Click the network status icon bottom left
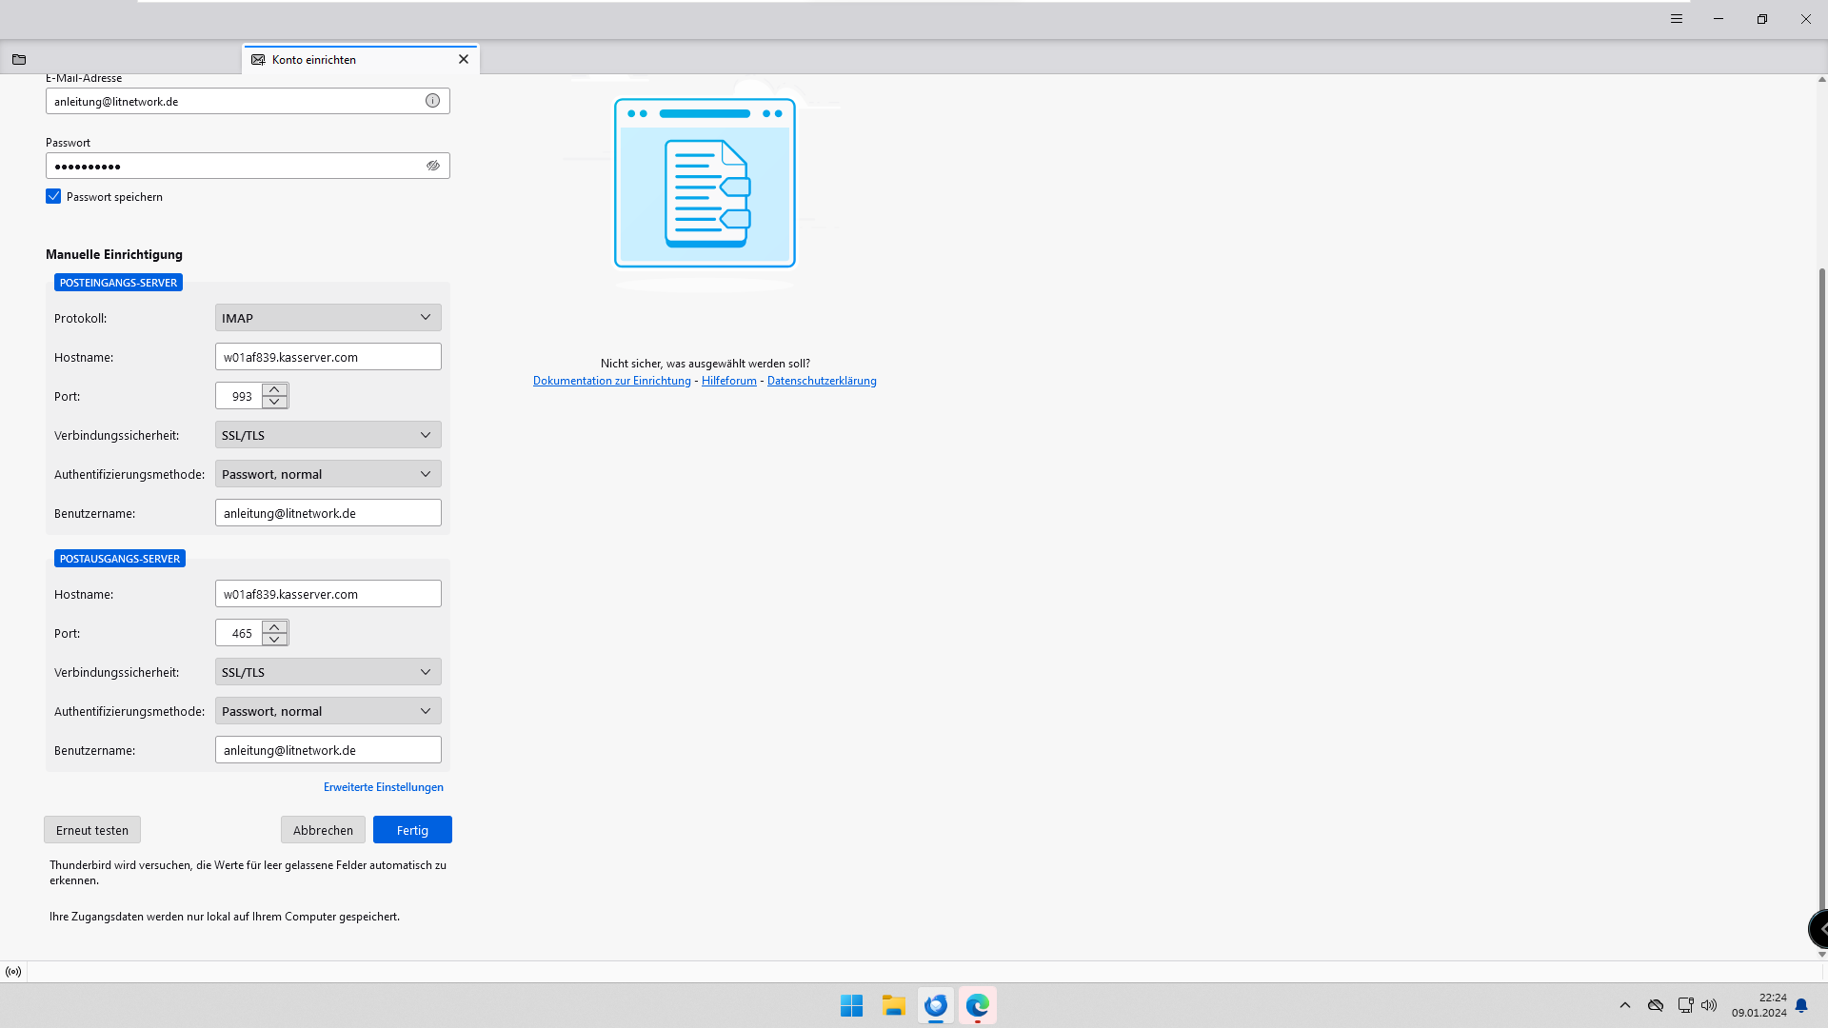This screenshot has width=1828, height=1028. coord(13,971)
